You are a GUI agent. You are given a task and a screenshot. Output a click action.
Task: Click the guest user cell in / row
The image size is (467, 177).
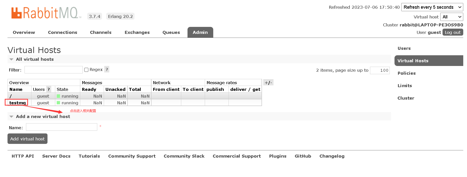click(43, 96)
